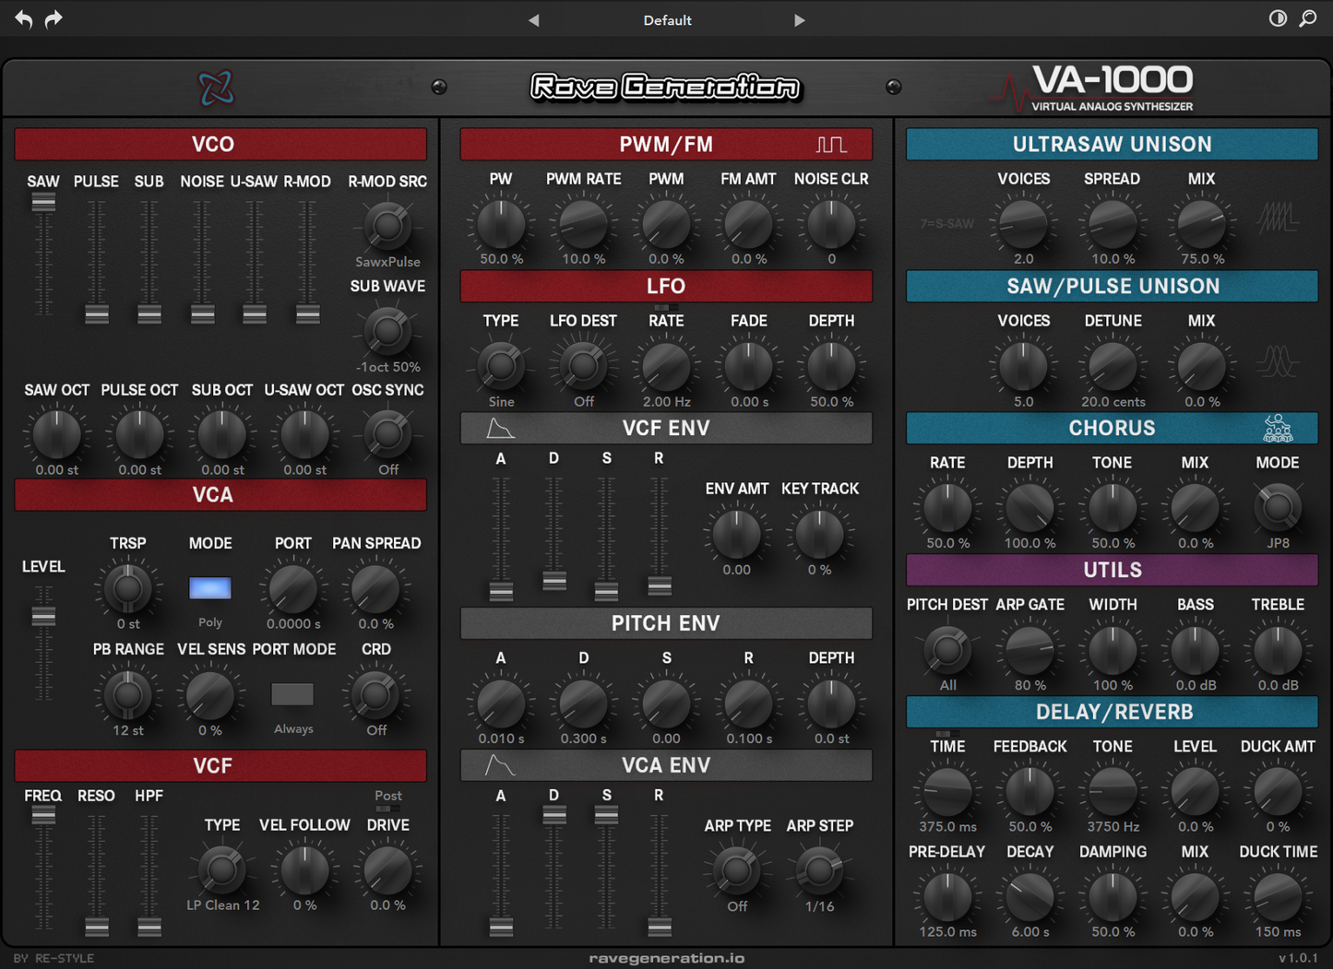Screen dimensions: 1333x969
Task: Click the pulse wave icon on the PWM/FM header
Action: (x=831, y=143)
